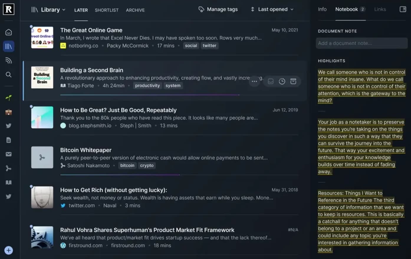
Task: Click The Great Online Game thumbnail
Action: pyautogui.click(x=42, y=37)
